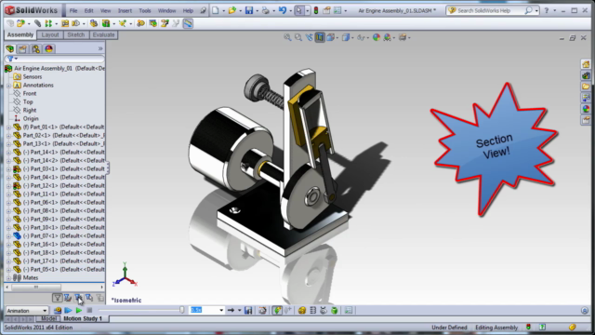
Task: Click the Gravity icon in motion toolbar
Action: [335, 311]
